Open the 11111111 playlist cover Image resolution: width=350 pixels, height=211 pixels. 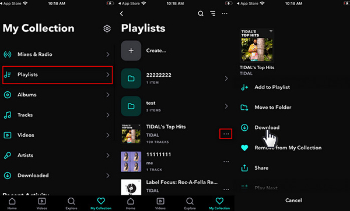pyautogui.click(x=131, y=162)
